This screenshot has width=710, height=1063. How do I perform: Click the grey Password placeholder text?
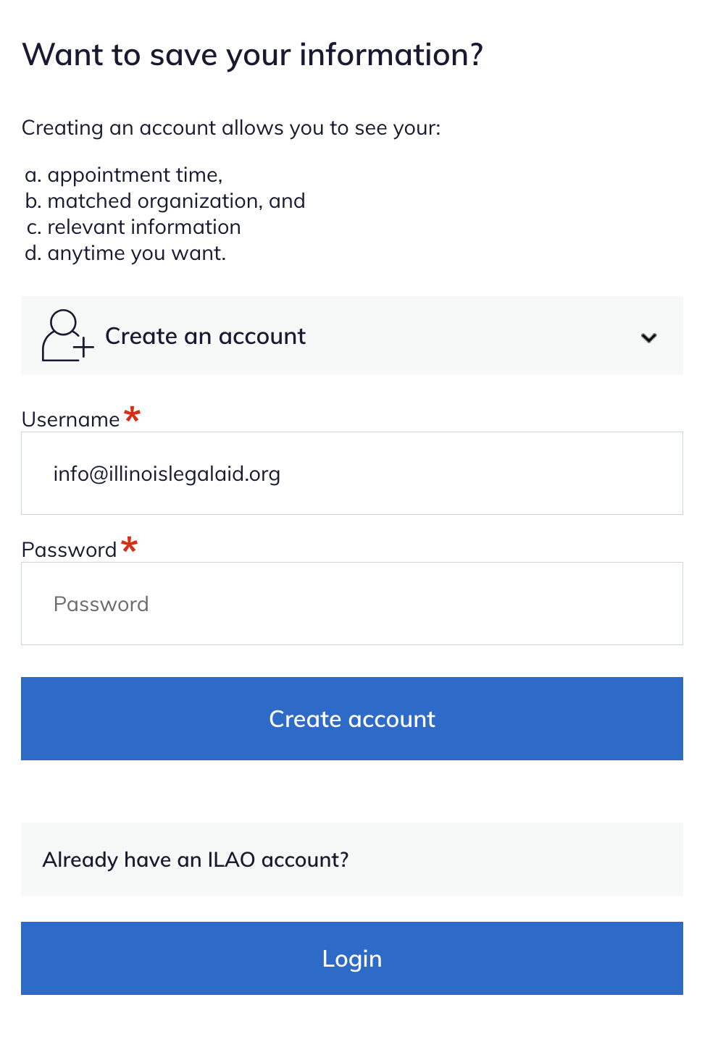pyautogui.click(x=101, y=604)
